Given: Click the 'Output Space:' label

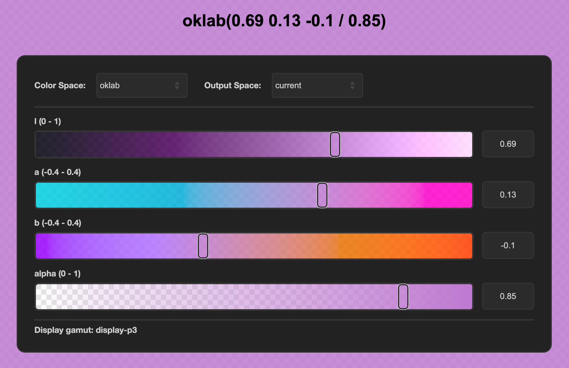Looking at the screenshot, I should [x=232, y=85].
